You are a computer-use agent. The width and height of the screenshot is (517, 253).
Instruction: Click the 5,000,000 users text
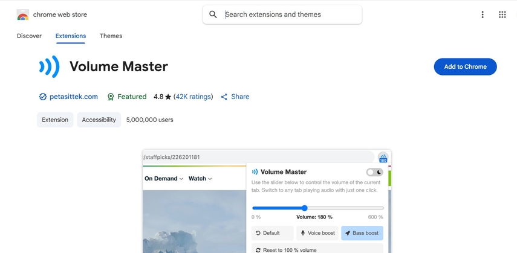150,120
